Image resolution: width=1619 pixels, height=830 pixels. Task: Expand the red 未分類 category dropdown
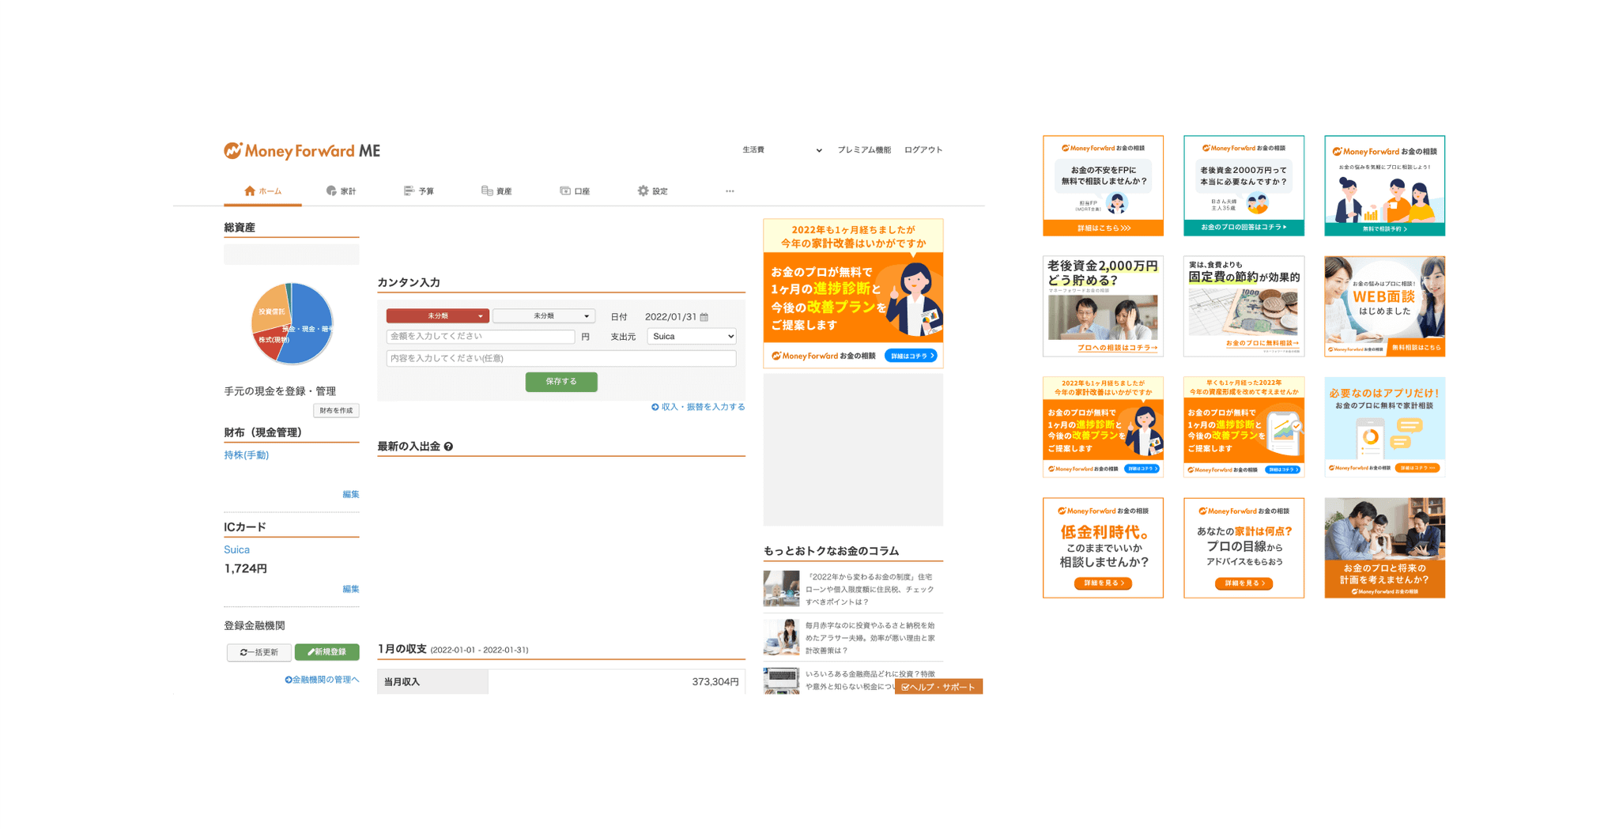(x=437, y=315)
